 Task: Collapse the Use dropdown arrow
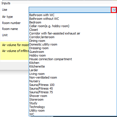pos(114,10)
